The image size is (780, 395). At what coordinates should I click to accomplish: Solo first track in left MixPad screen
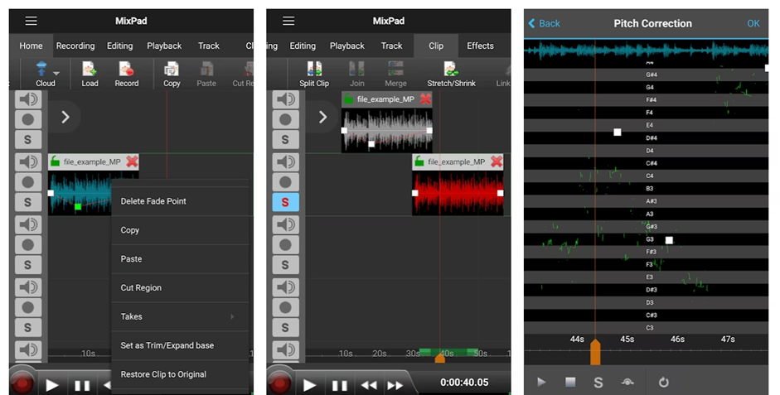tap(28, 140)
